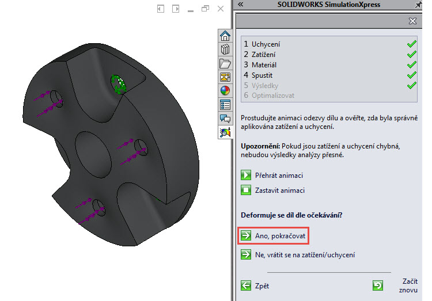Viewport: 432px width, 301px height.
Task: Restart wizard via Začít znovu text
Action: pos(408,285)
